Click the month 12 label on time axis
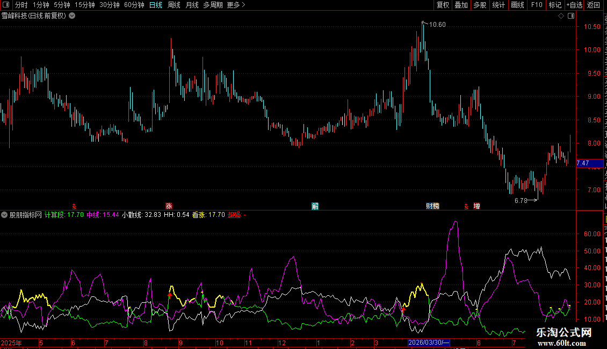This screenshot has height=349, width=607. coord(282,343)
